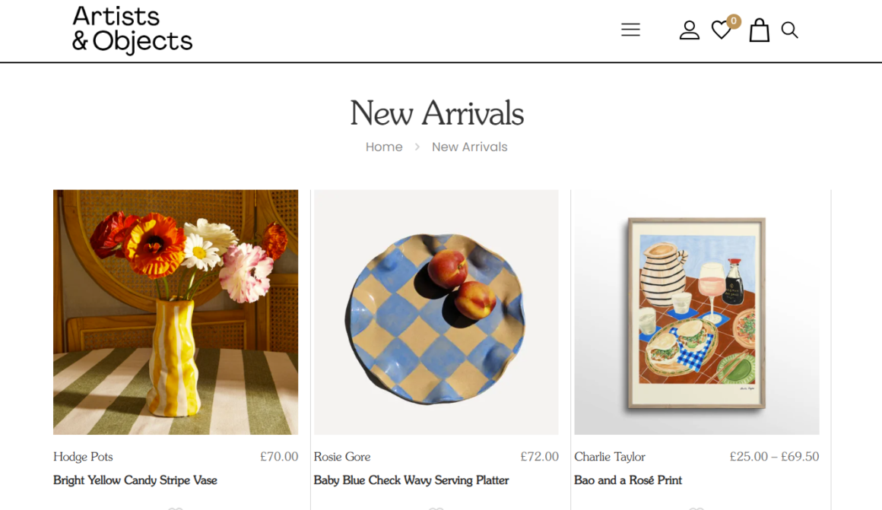
Task: View artist Charlie Taylor
Action: tap(610, 457)
